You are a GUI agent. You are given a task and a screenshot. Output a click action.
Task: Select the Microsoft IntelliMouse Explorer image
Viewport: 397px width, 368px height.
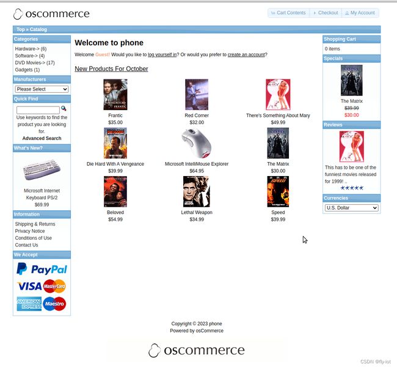coord(197,143)
